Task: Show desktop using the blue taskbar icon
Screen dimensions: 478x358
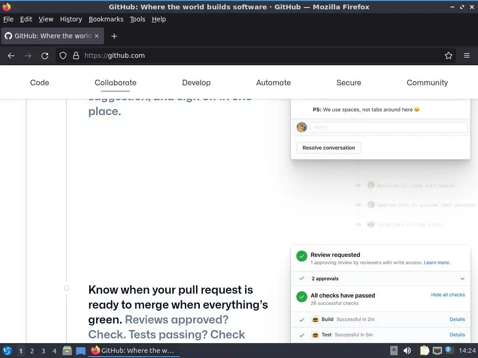Action: [x=80, y=351]
